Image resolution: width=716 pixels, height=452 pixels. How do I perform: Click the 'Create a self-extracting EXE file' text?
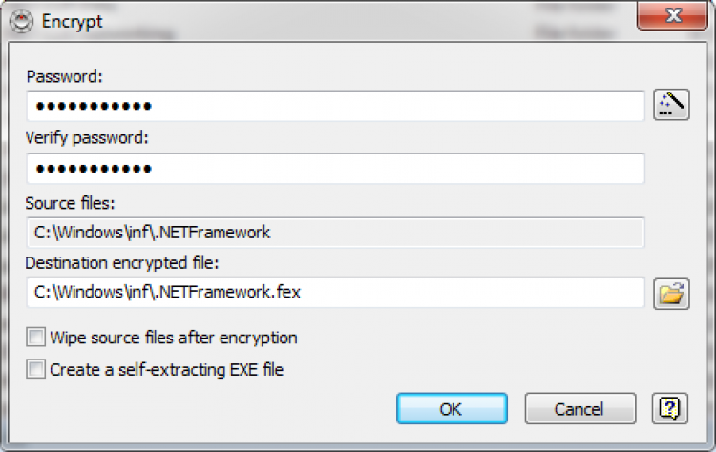click(x=167, y=369)
